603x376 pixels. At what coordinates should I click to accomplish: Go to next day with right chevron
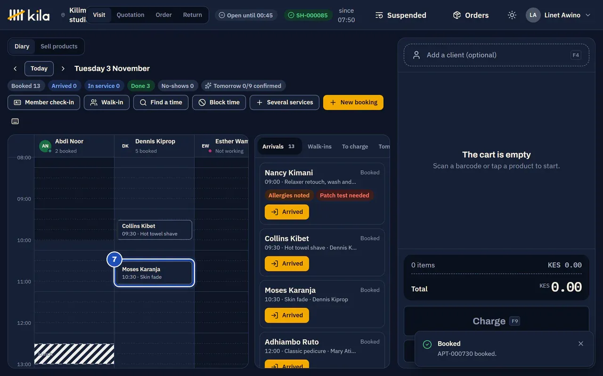63,69
